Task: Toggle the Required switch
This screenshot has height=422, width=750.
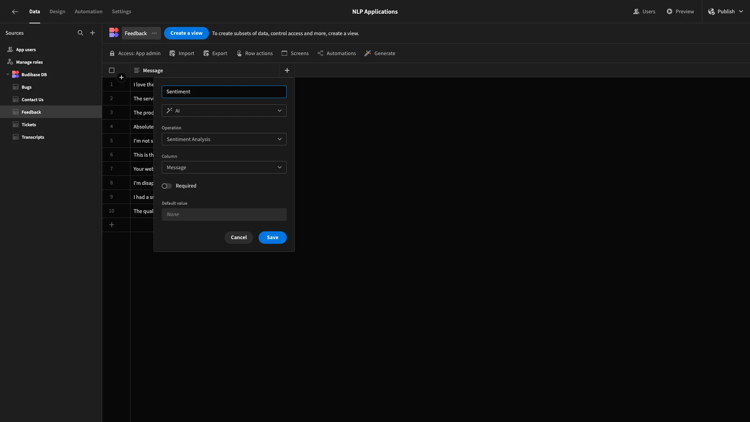Action: [167, 186]
